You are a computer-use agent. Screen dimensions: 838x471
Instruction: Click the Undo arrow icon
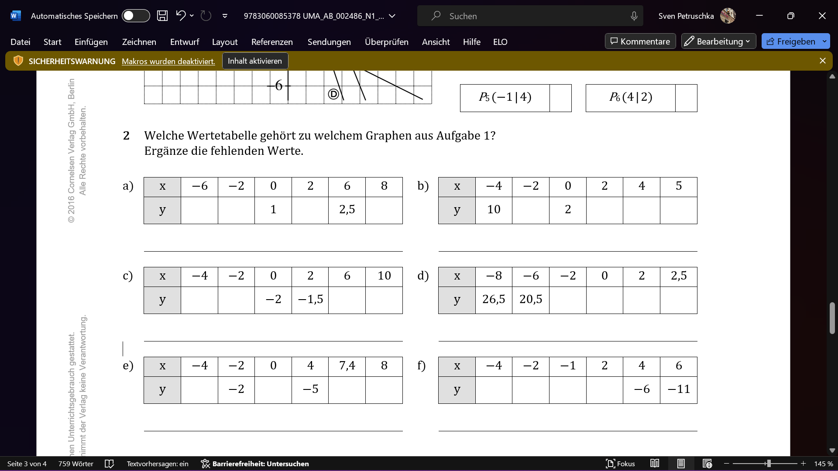point(181,16)
